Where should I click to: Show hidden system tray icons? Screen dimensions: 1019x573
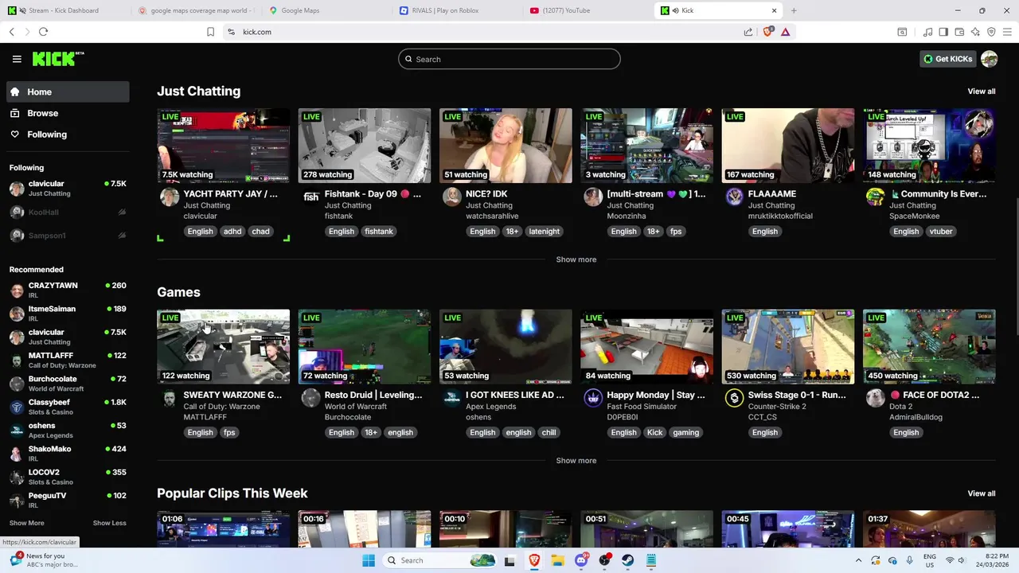(x=858, y=560)
